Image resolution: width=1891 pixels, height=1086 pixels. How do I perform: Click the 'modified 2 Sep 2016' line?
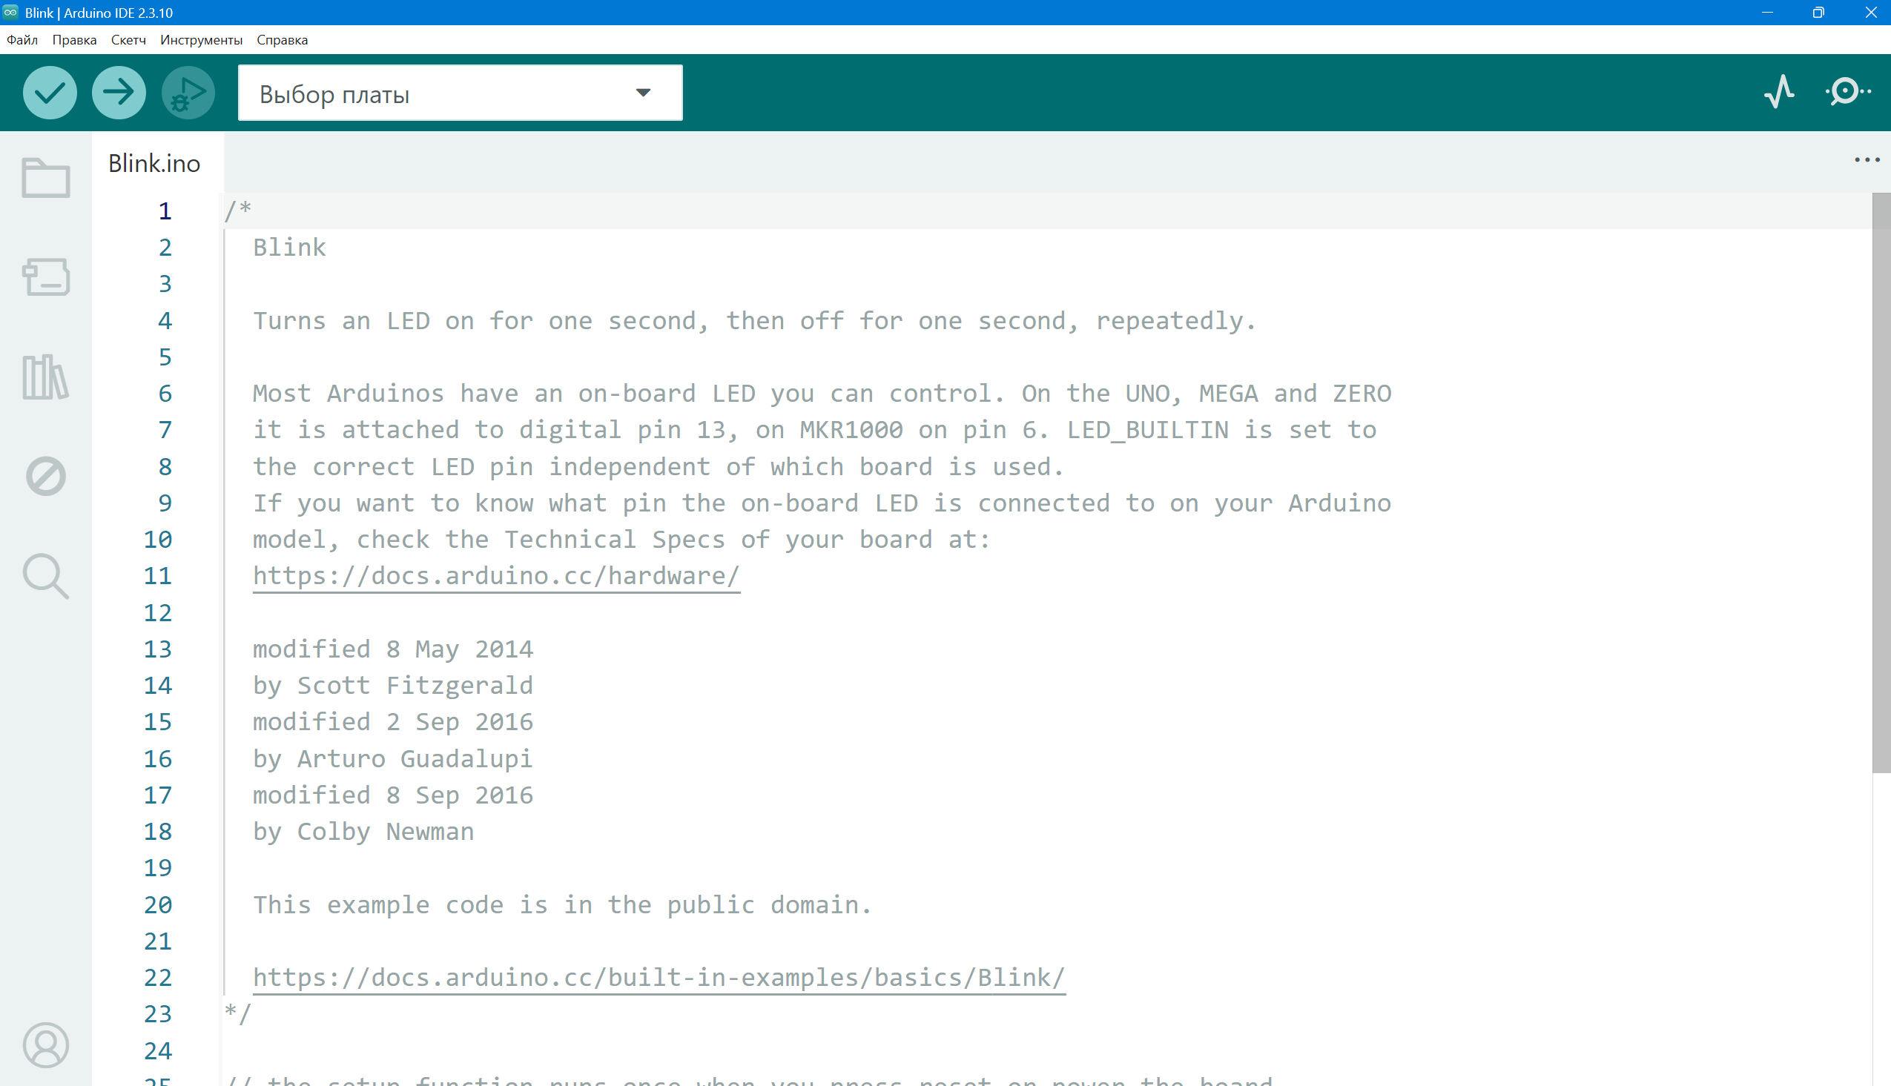pos(393,722)
